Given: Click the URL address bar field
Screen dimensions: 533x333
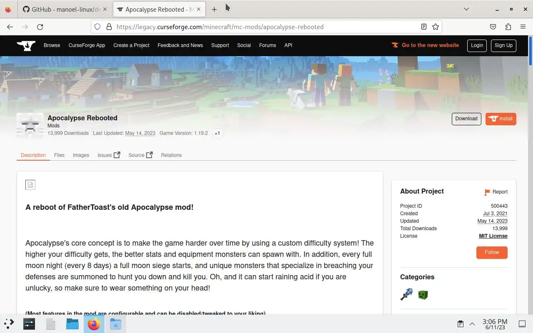Looking at the screenshot, I should click(x=266, y=27).
